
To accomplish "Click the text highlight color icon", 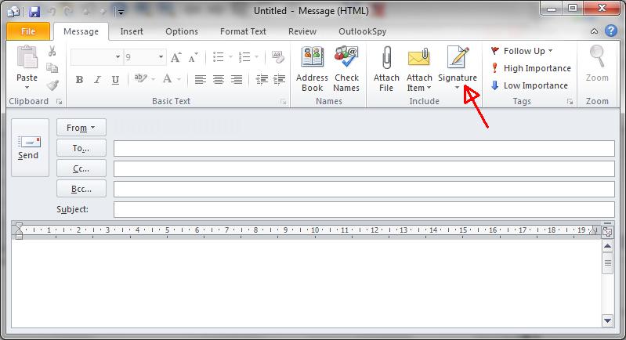I will click(x=140, y=78).
